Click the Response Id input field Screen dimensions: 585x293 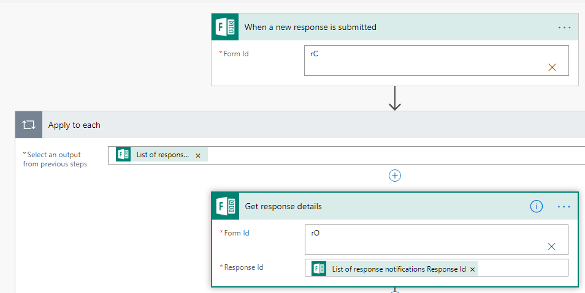[436, 268]
